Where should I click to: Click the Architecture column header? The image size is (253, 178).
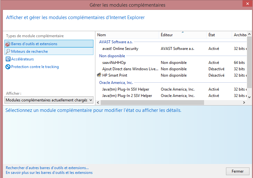click(x=239, y=35)
